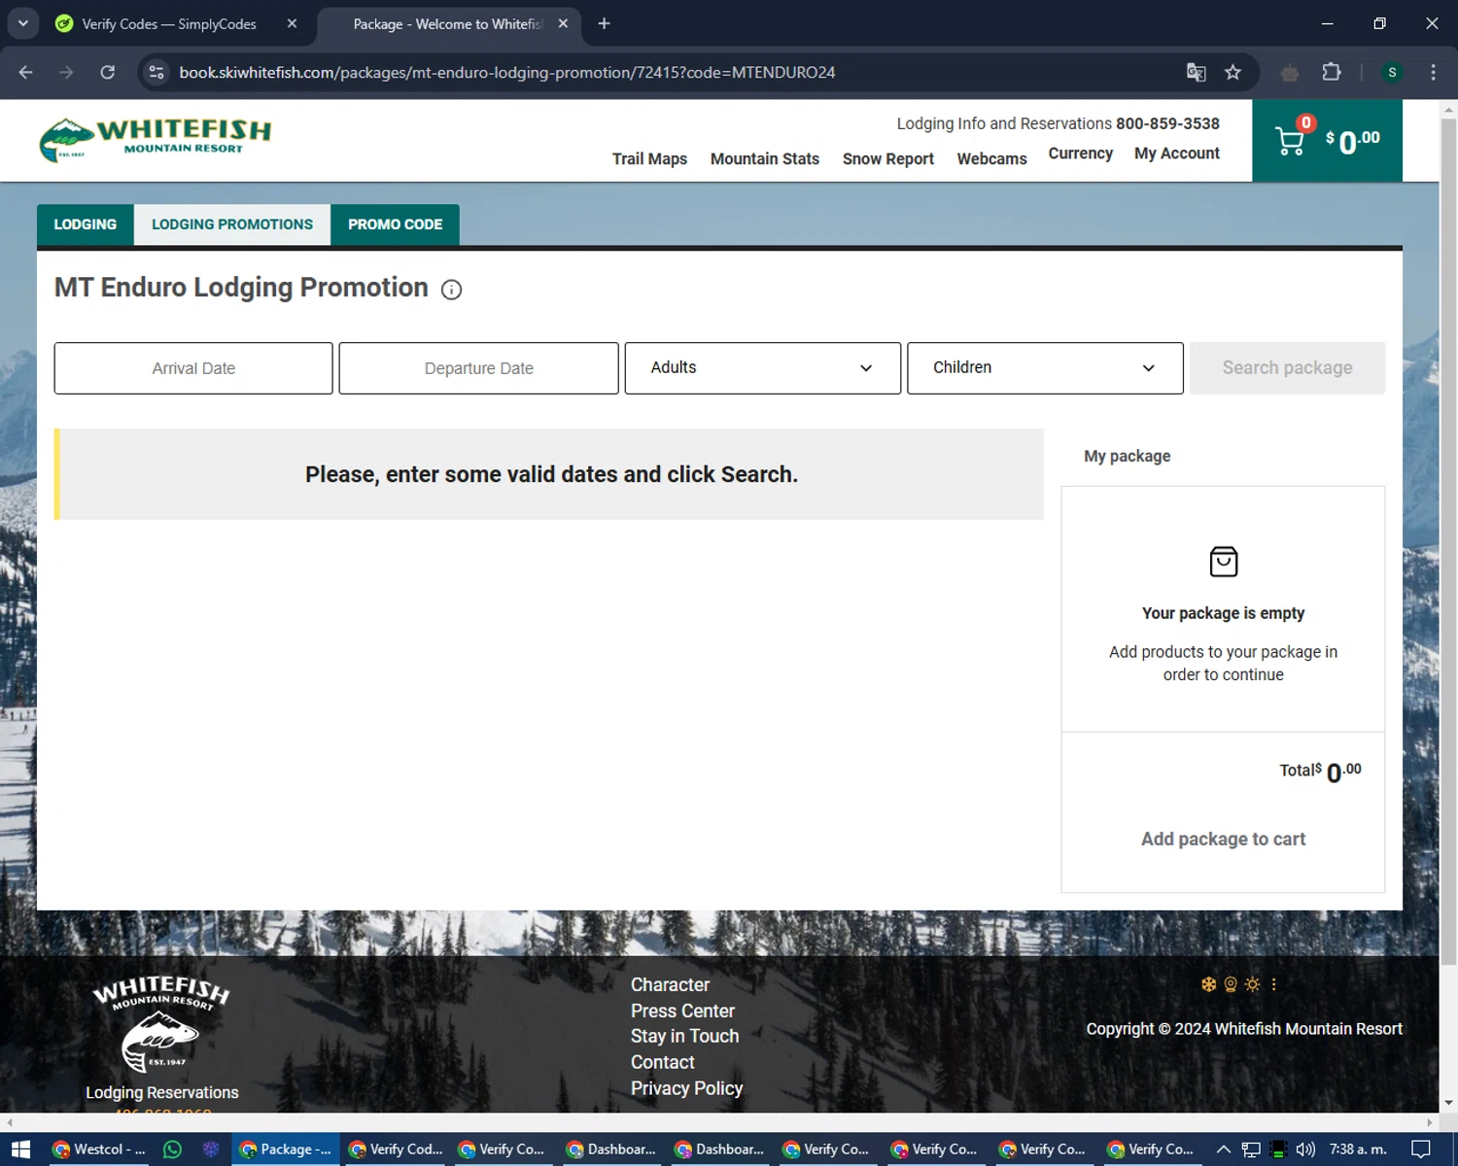1458x1166 pixels.
Task: Click the 800-859-3538 reservations phone number
Action: (x=1167, y=123)
